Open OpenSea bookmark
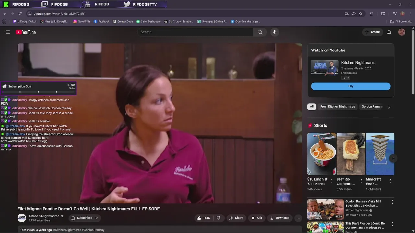Viewport: 415px width, 233px height. click(245, 22)
